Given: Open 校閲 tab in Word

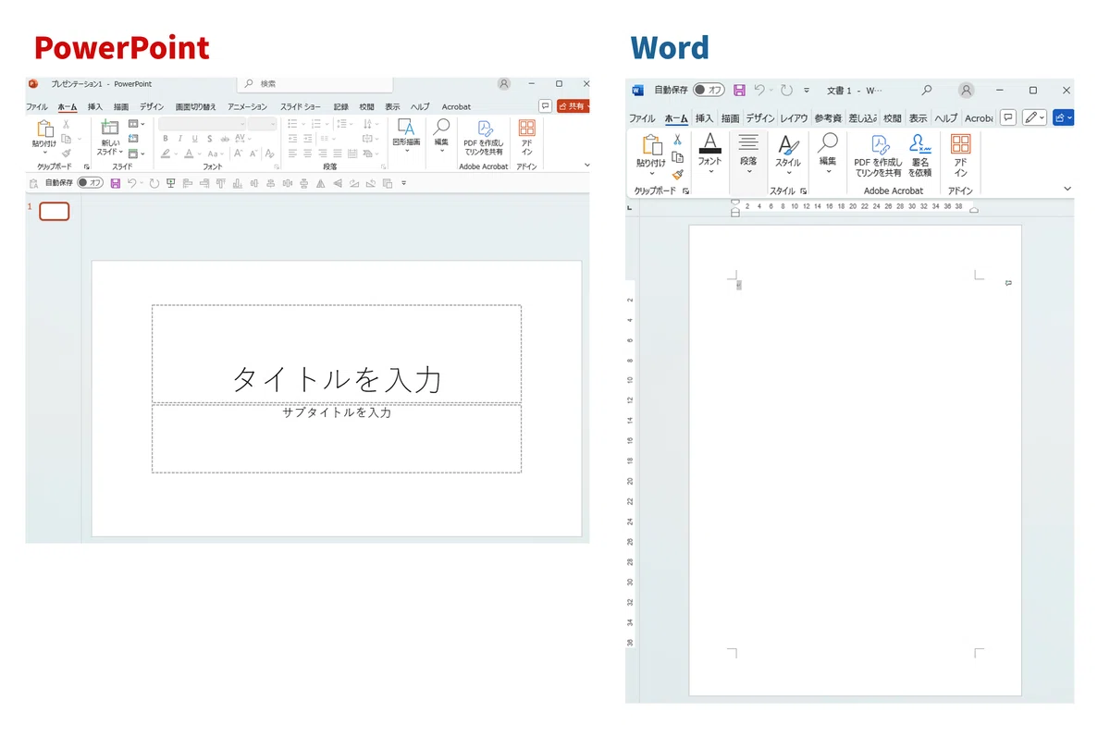Looking at the screenshot, I should [892, 118].
